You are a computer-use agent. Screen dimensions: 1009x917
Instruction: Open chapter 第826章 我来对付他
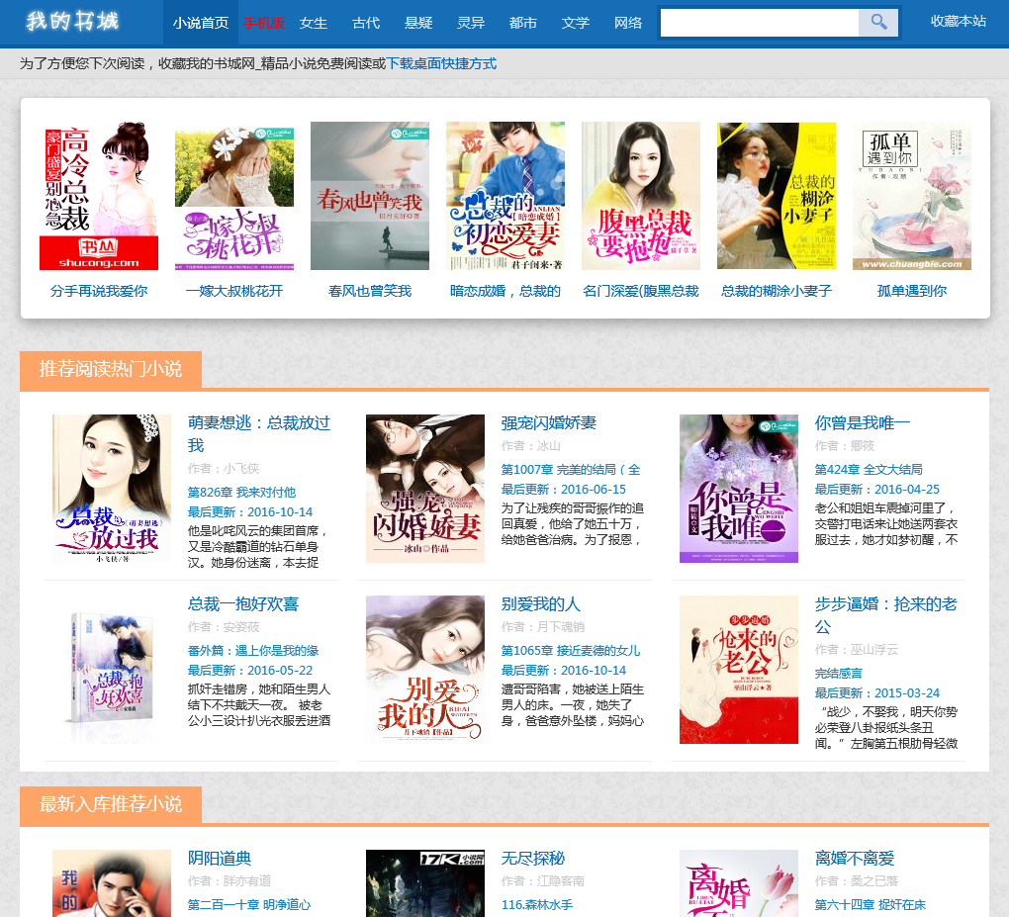click(x=241, y=493)
